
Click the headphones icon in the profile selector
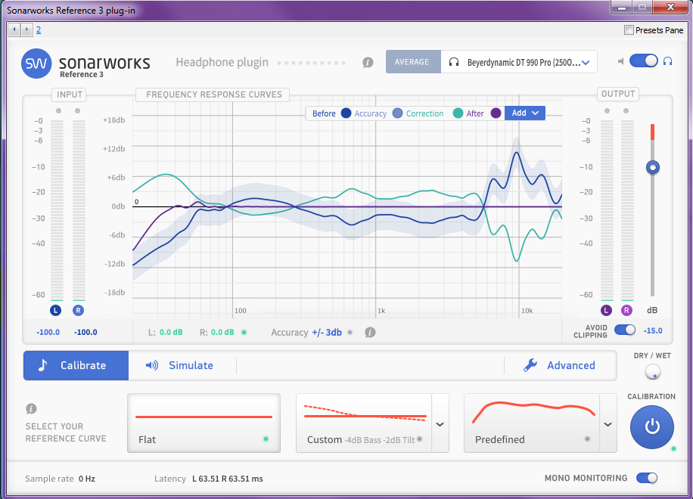[x=453, y=62]
